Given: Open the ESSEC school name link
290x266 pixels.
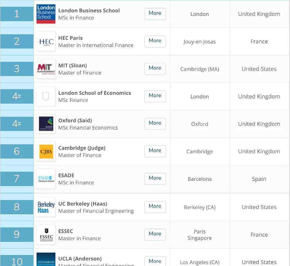Looking at the screenshot, I should 66,231.
